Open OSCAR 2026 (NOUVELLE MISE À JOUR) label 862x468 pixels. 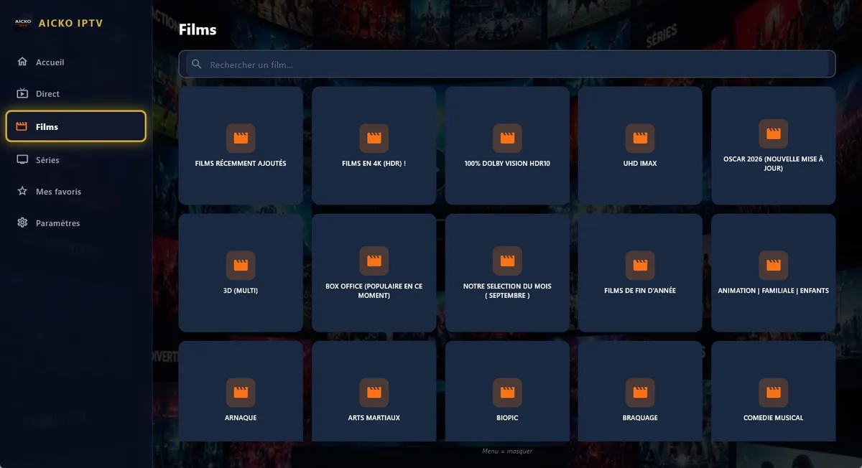click(x=774, y=164)
